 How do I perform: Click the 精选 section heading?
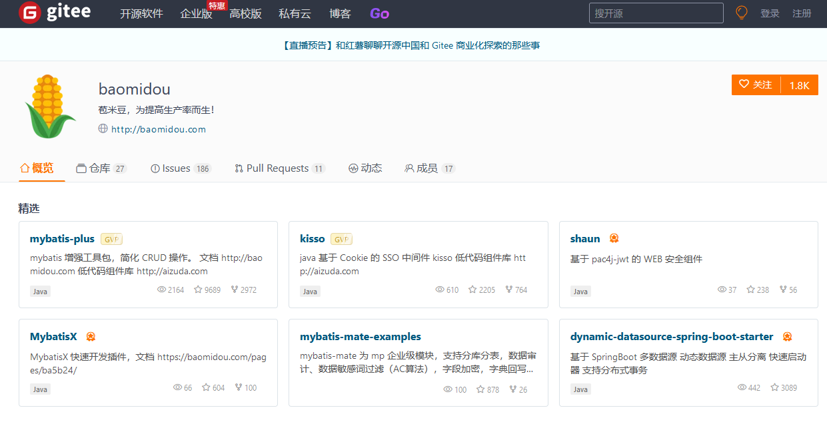29,208
